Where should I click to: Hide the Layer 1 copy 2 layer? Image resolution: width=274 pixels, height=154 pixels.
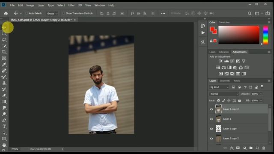[211, 110]
